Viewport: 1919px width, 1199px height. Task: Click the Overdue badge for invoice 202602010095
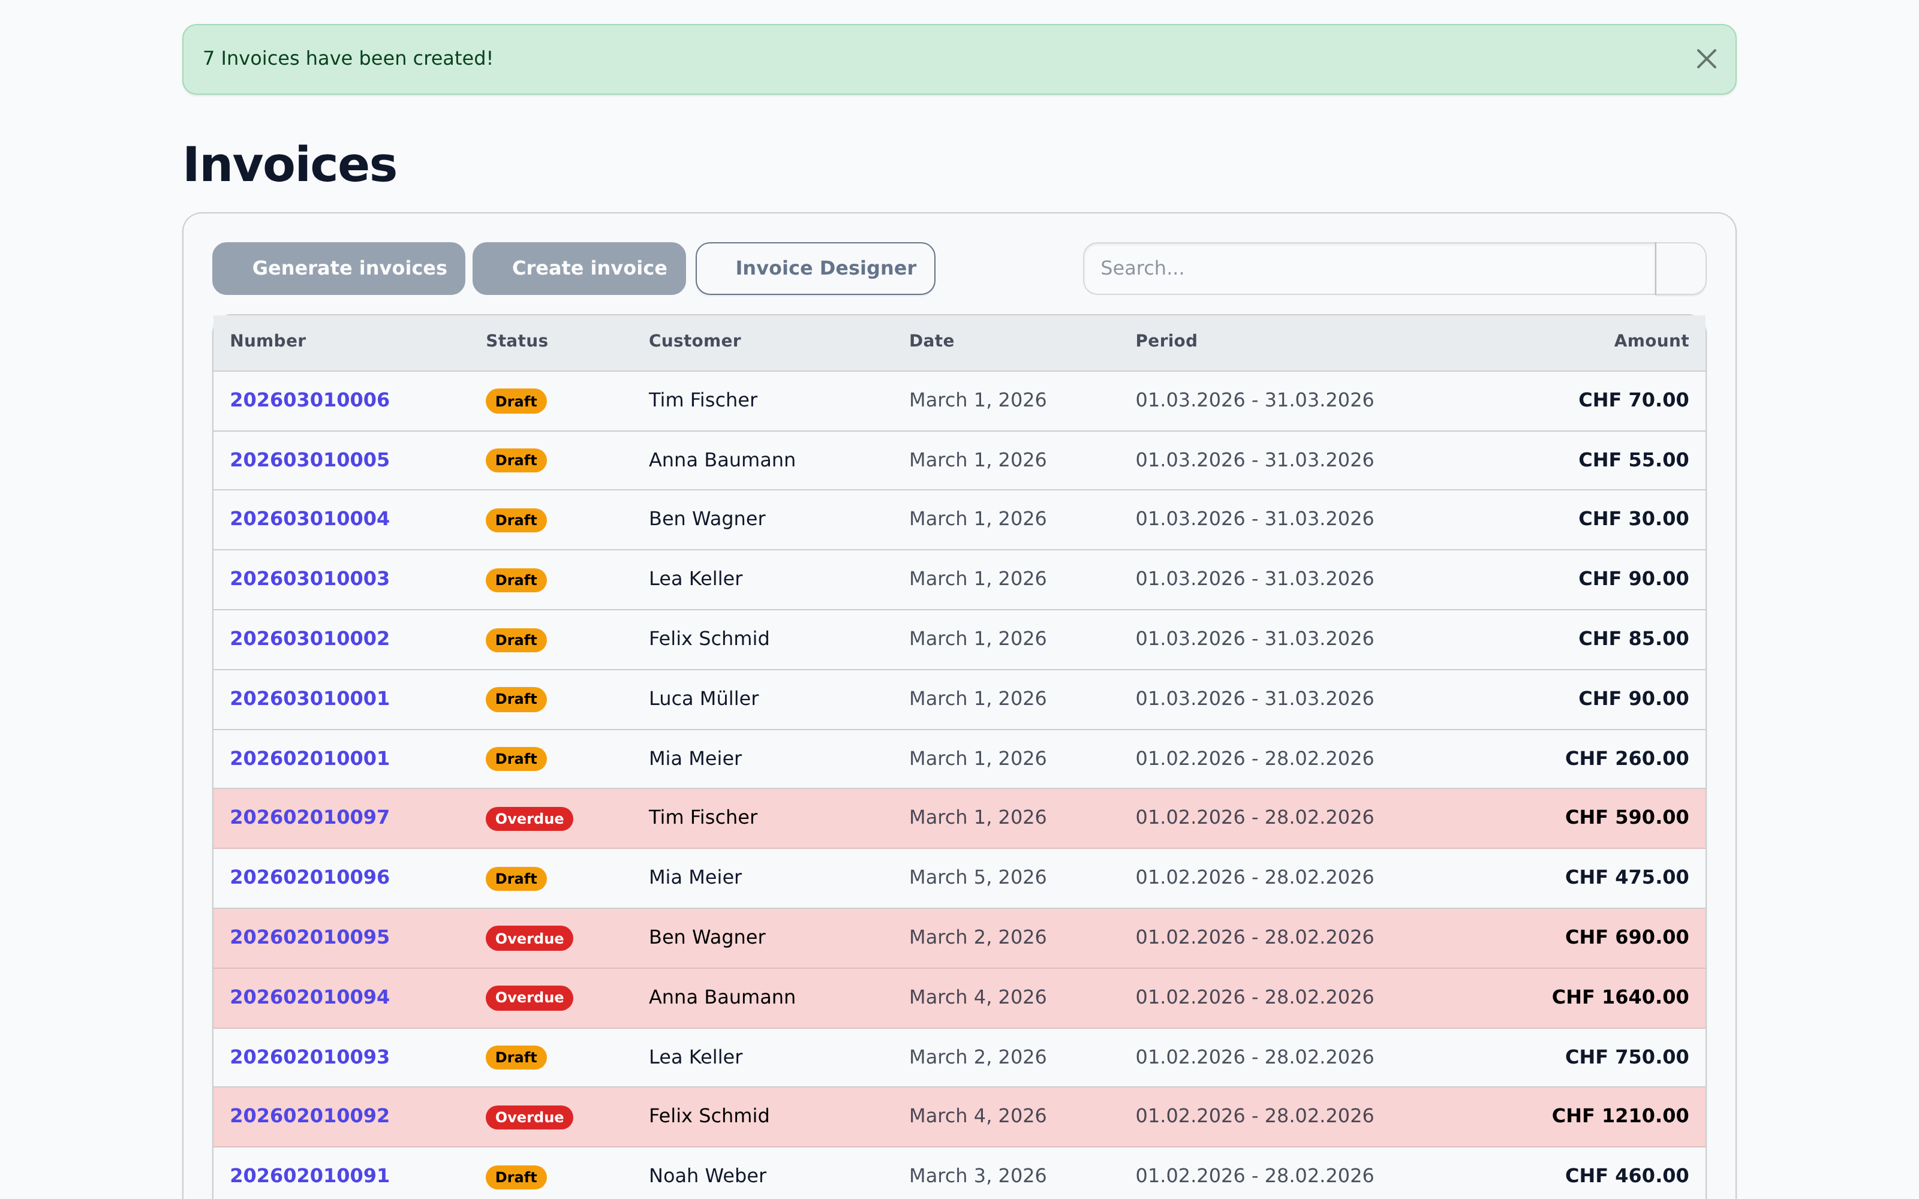click(x=529, y=938)
